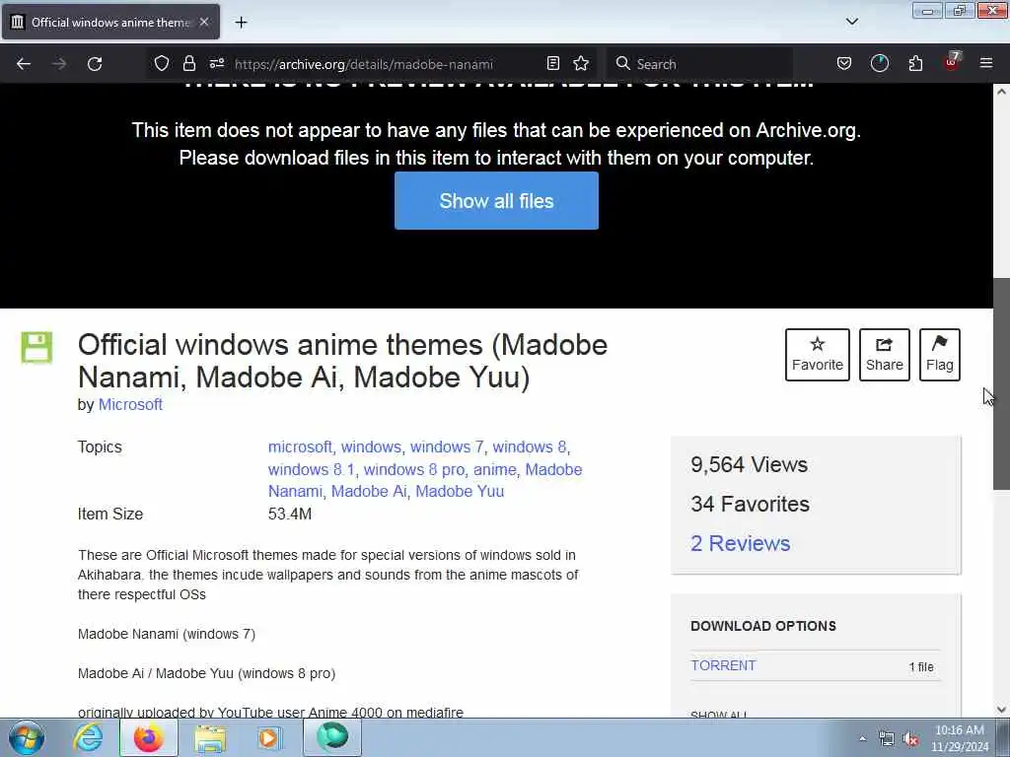Image resolution: width=1010 pixels, height=757 pixels.
Task: Open the taskbar clock and date
Action: coord(960,738)
